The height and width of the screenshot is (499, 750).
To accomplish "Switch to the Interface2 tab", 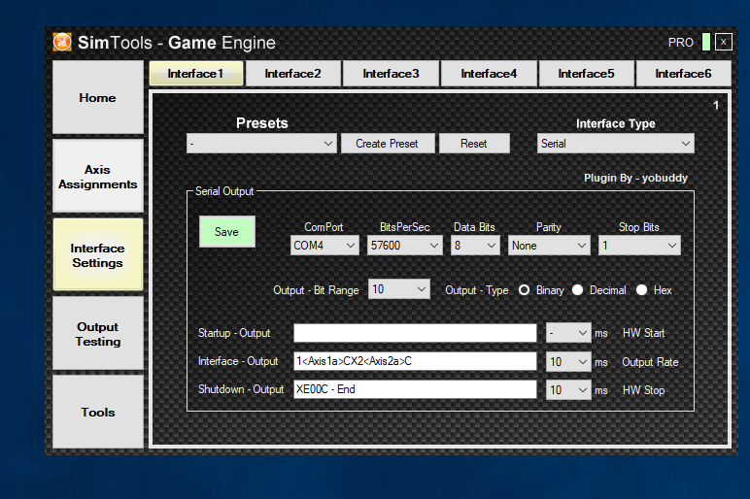I will (292, 74).
